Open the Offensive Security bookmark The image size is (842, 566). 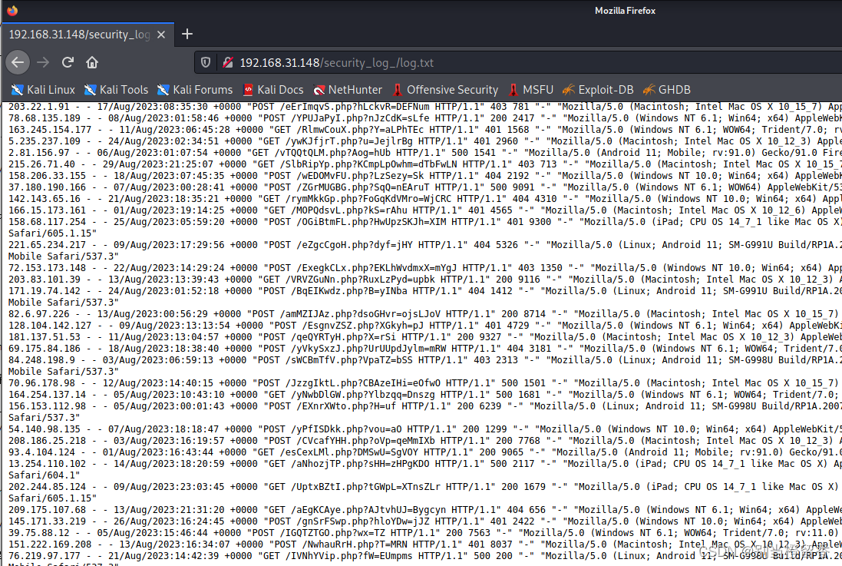[445, 90]
